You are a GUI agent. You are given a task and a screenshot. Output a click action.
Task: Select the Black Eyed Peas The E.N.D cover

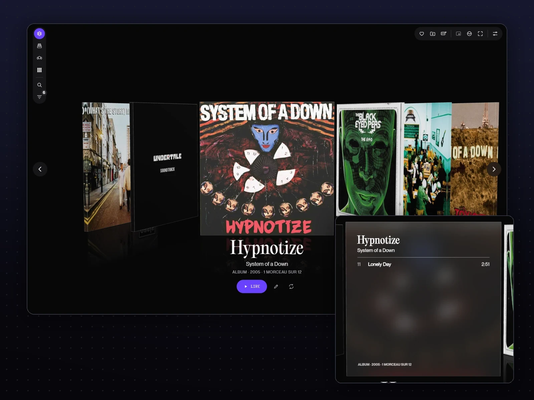pyautogui.click(x=370, y=159)
